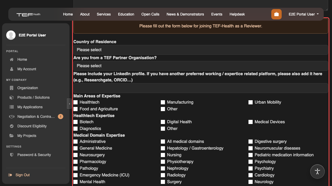Screen dimensions: 332x186
Task: Click the TEF Health logo
Action: point(28,14)
